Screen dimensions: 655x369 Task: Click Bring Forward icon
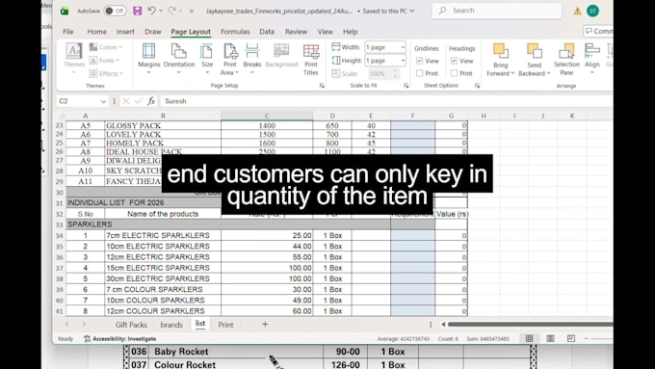pos(501,51)
